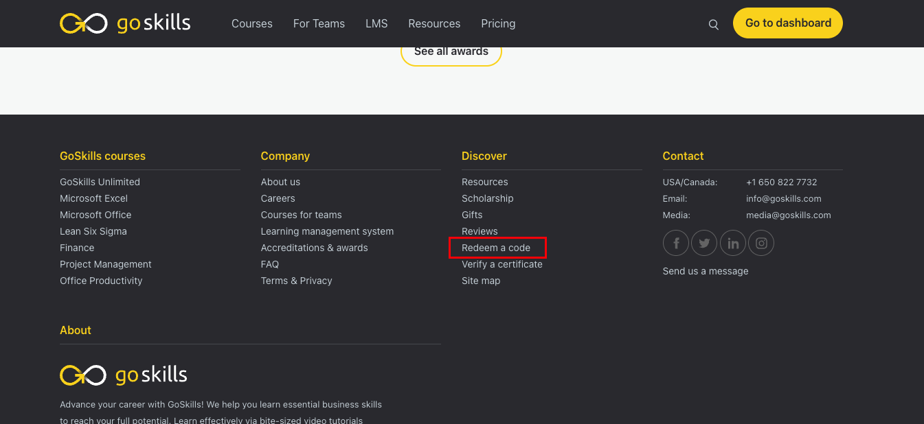Open GoSkills Unlimited link
The height and width of the screenshot is (424, 924).
click(100, 182)
